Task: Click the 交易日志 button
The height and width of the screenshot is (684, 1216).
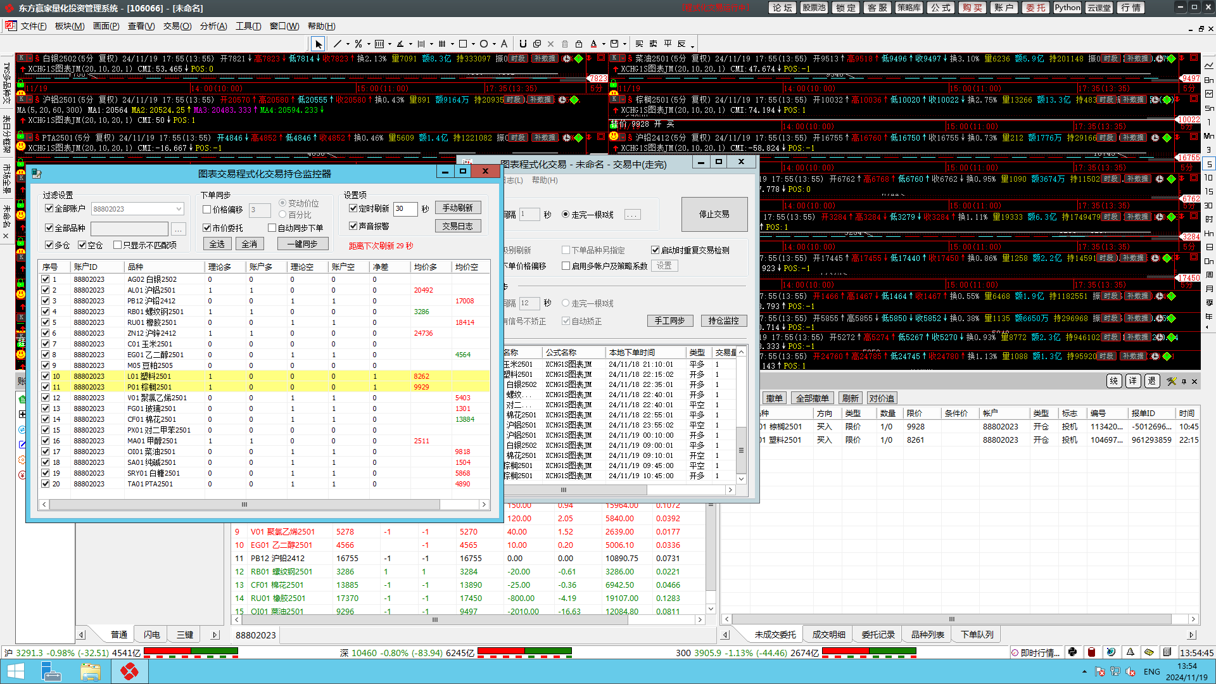Action: point(458,226)
